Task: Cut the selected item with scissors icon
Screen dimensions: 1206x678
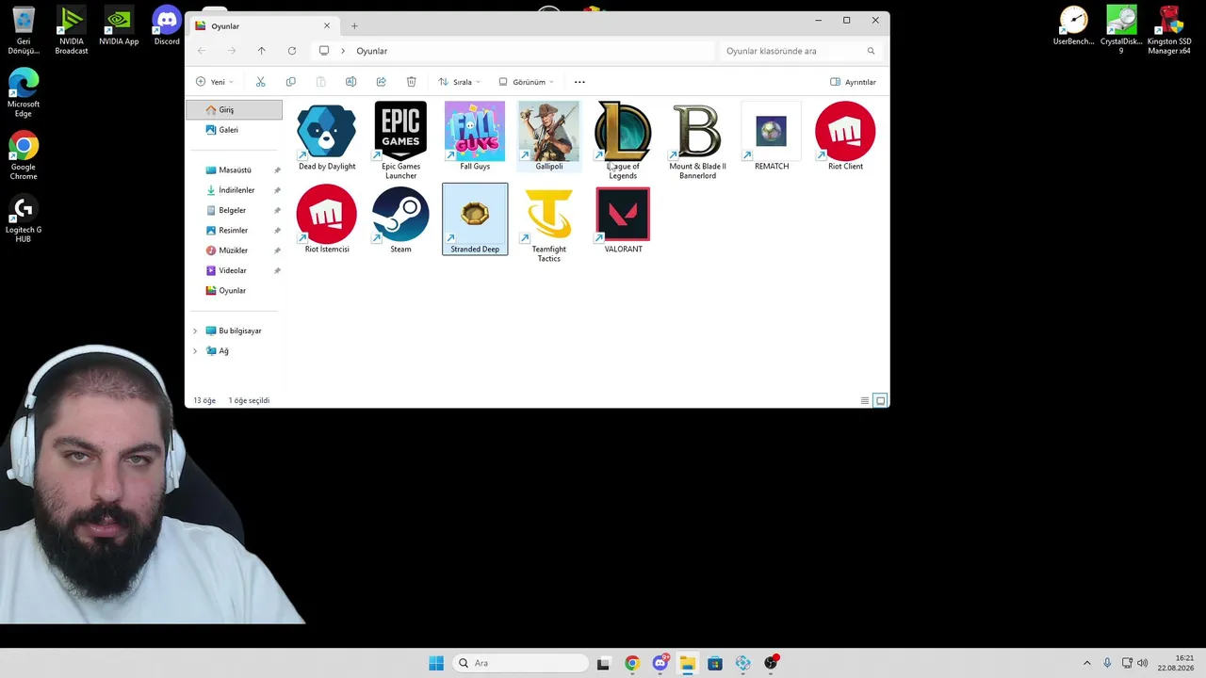Action: click(261, 82)
